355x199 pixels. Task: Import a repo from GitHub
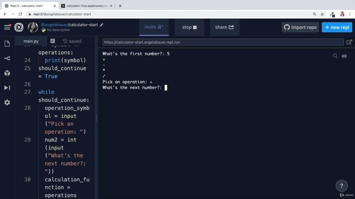click(300, 27)
